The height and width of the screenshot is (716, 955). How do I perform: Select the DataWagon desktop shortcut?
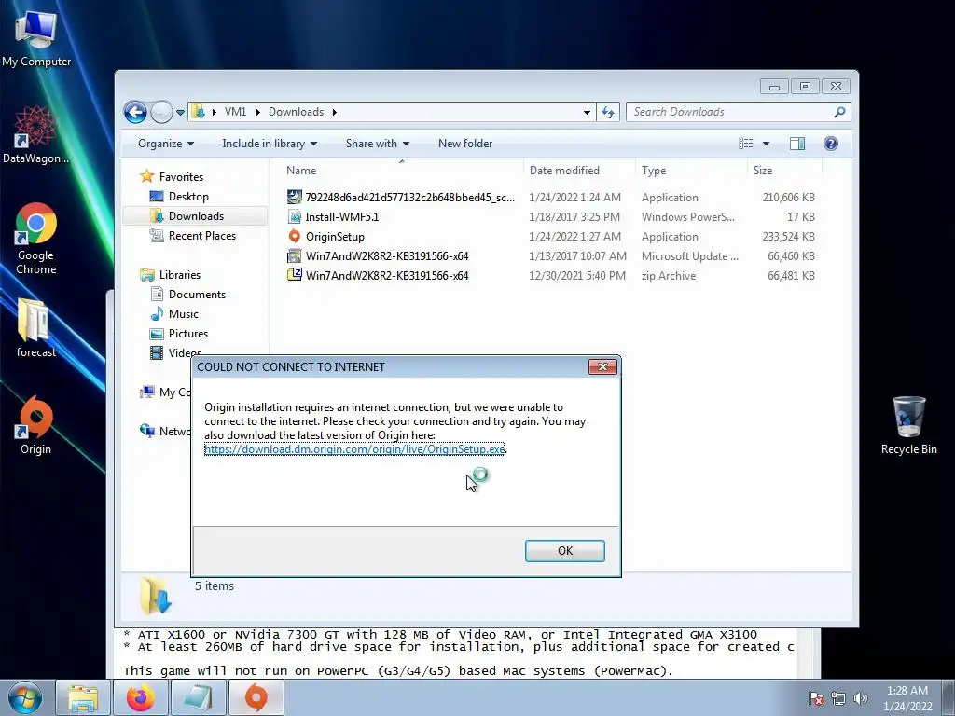(x=36, y=134)
